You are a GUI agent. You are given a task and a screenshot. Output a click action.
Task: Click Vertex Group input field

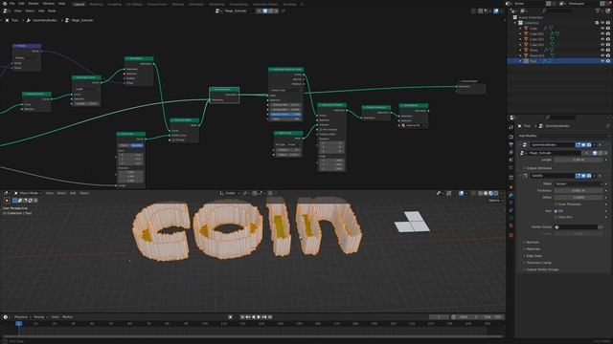(x=577, y=227)
